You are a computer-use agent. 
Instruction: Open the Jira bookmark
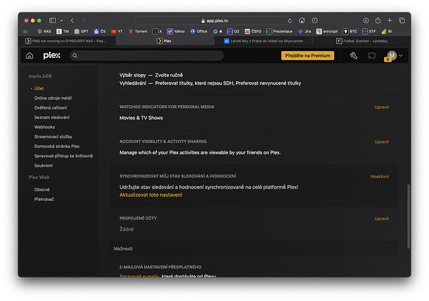tap(305, 32)
